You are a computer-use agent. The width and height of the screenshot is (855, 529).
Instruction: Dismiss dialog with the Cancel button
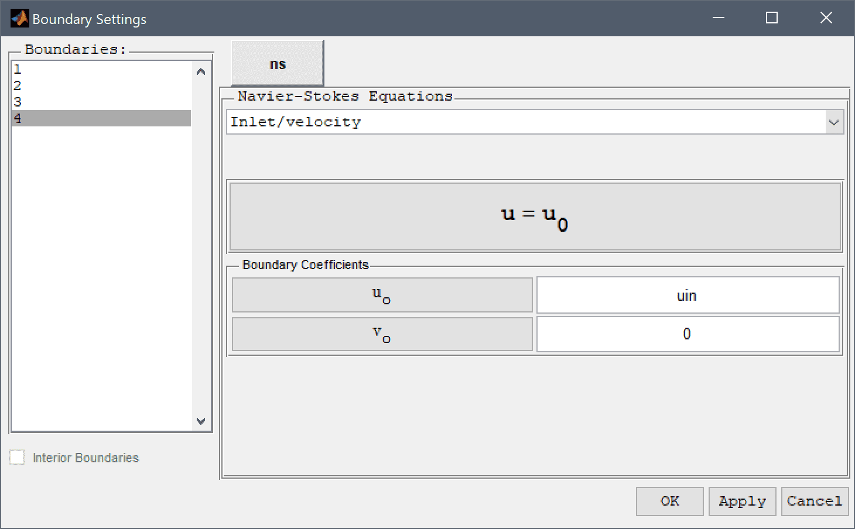coord(815,501)
